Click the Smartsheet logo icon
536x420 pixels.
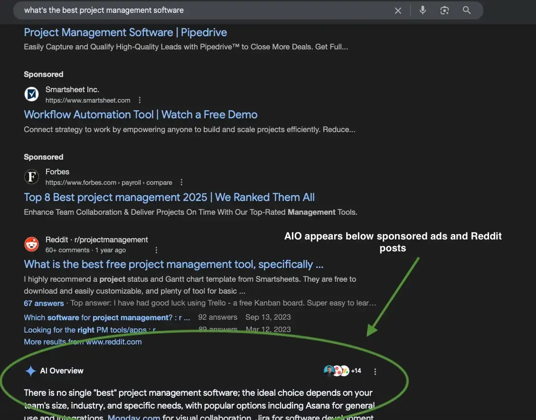click(31, 94)
